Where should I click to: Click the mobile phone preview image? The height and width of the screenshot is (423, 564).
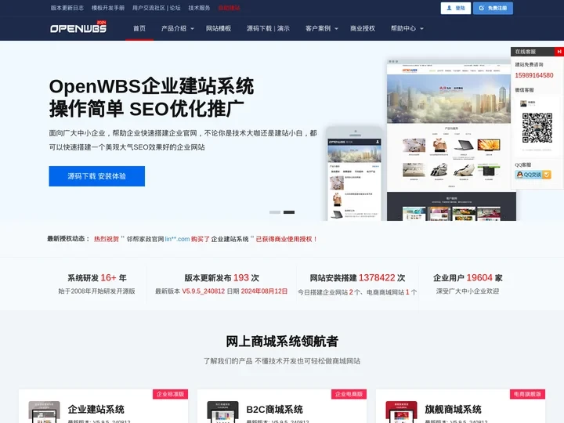point(355,174)
